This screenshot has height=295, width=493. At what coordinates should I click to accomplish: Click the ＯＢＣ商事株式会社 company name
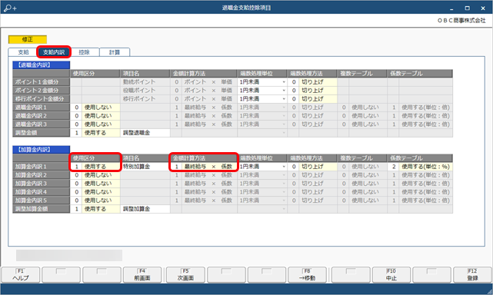pos(461,21)
